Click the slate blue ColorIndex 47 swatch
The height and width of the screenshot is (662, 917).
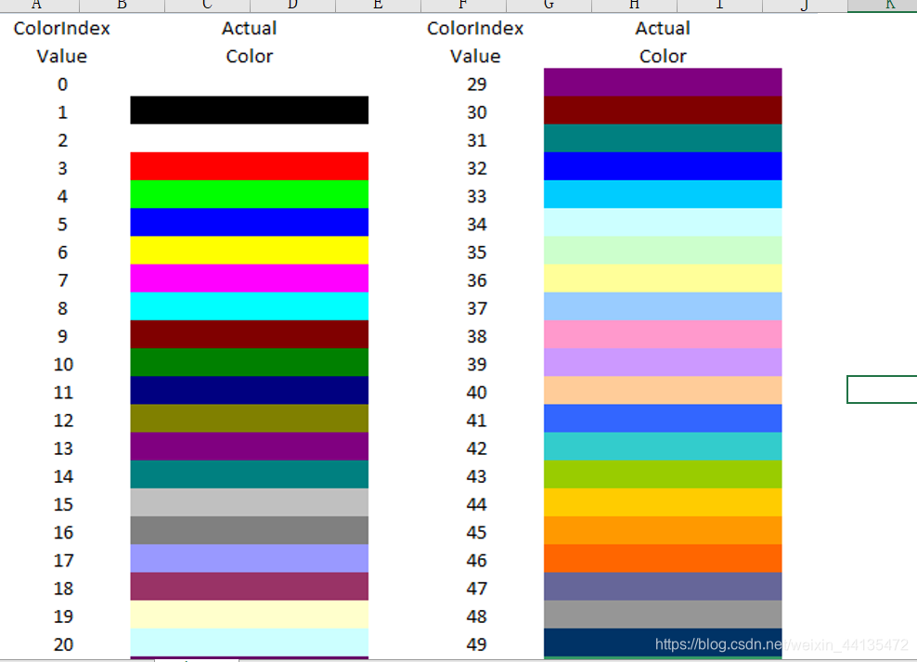(663, 587)
